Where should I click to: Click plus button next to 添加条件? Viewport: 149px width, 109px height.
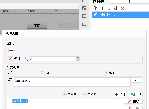pos(129,1)
